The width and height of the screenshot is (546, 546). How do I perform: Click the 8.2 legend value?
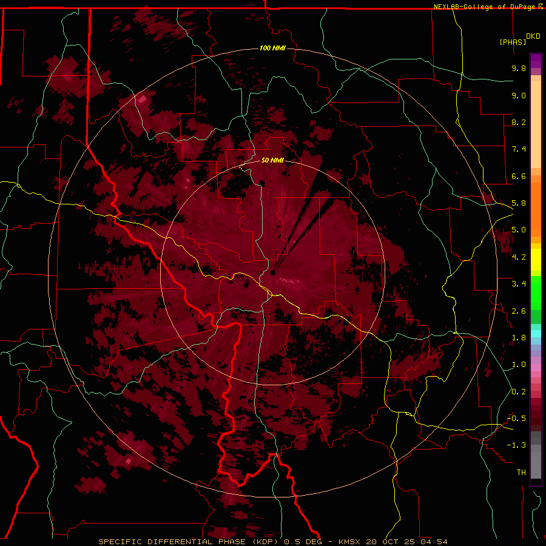click(x=519, y=122)
